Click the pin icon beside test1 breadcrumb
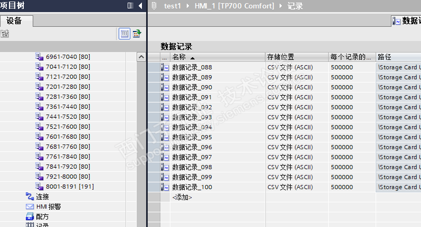This screenshot has height=227, width=421. pyautogui.click(x=154, y=6)
